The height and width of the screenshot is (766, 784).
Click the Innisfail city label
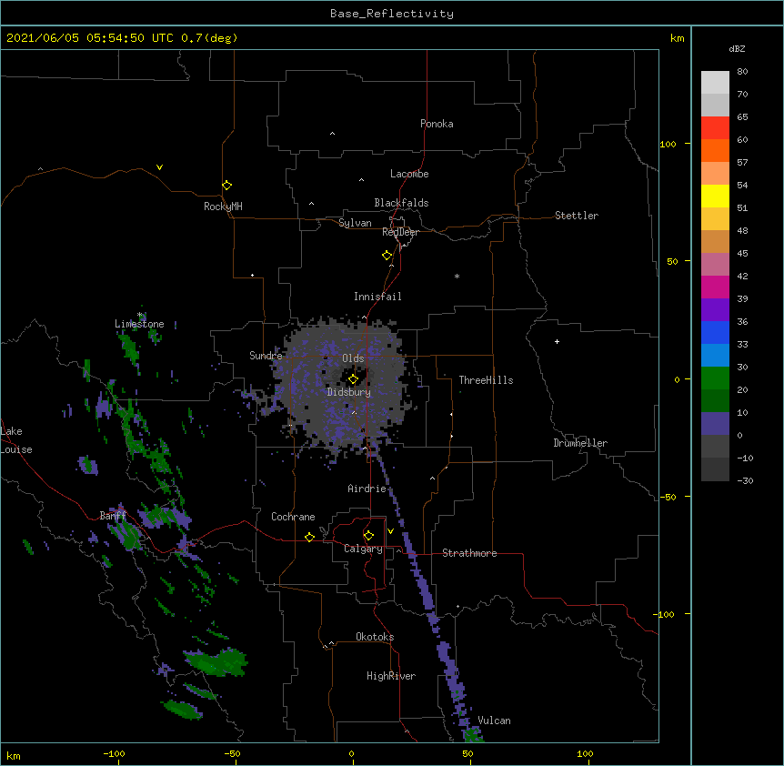pyautogui.click(x=377, y=297)
